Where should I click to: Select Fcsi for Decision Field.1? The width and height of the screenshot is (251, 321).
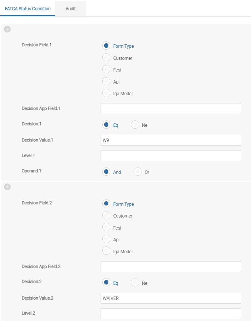[x=106, y=69]
